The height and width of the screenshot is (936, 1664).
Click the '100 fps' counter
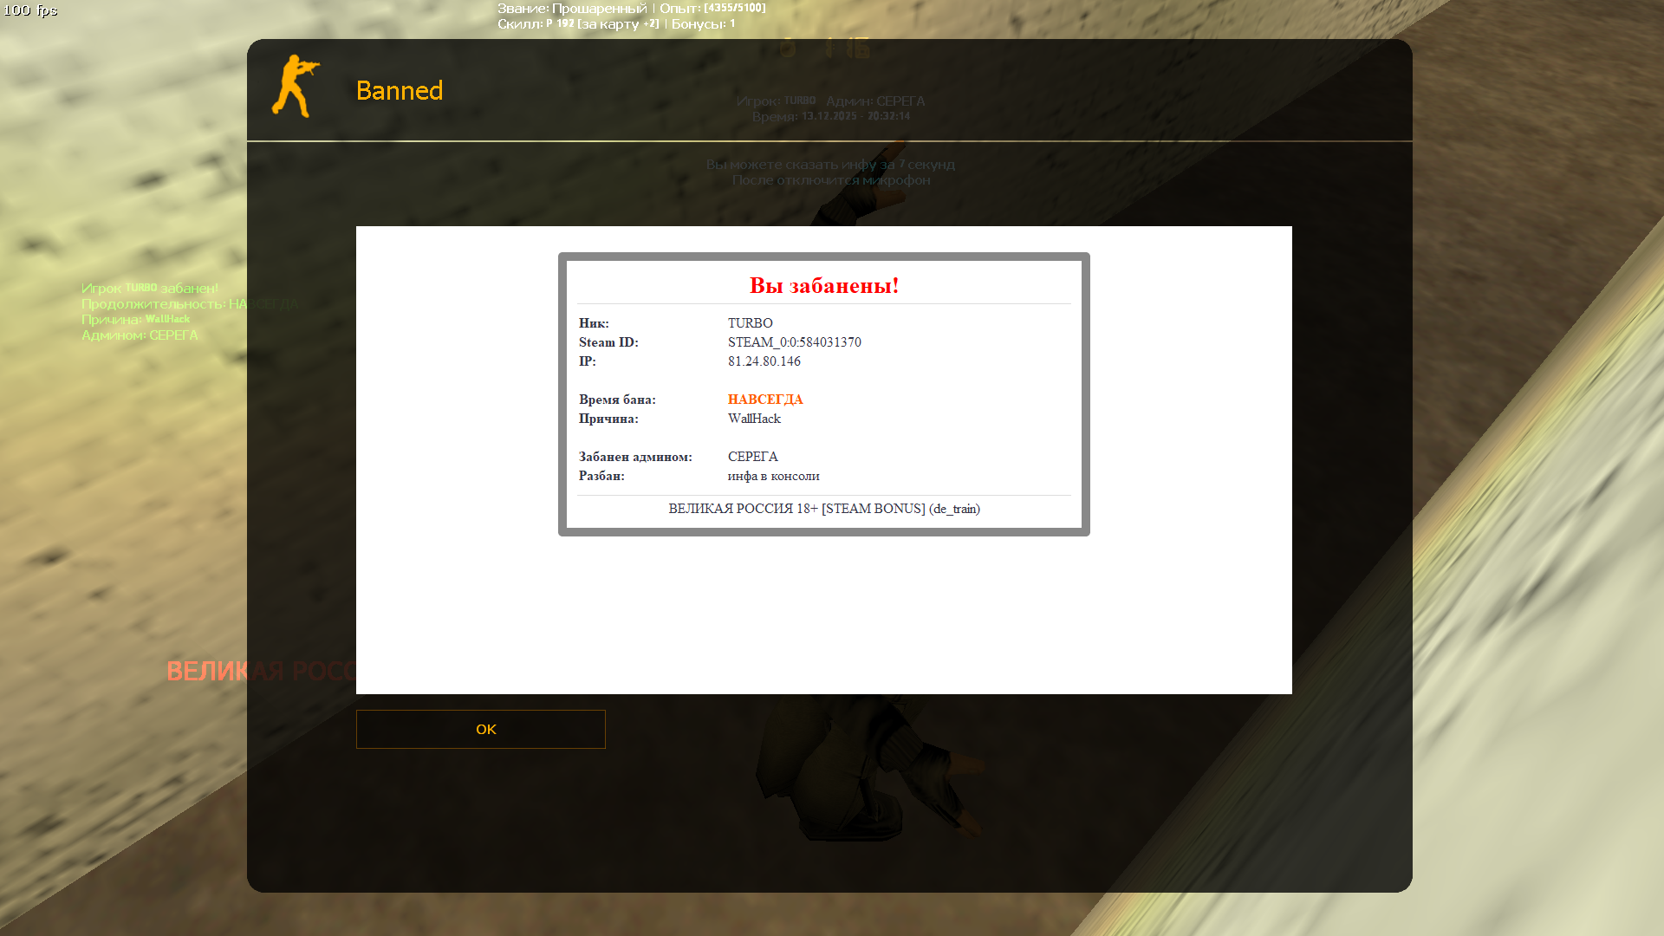(30, 10)
